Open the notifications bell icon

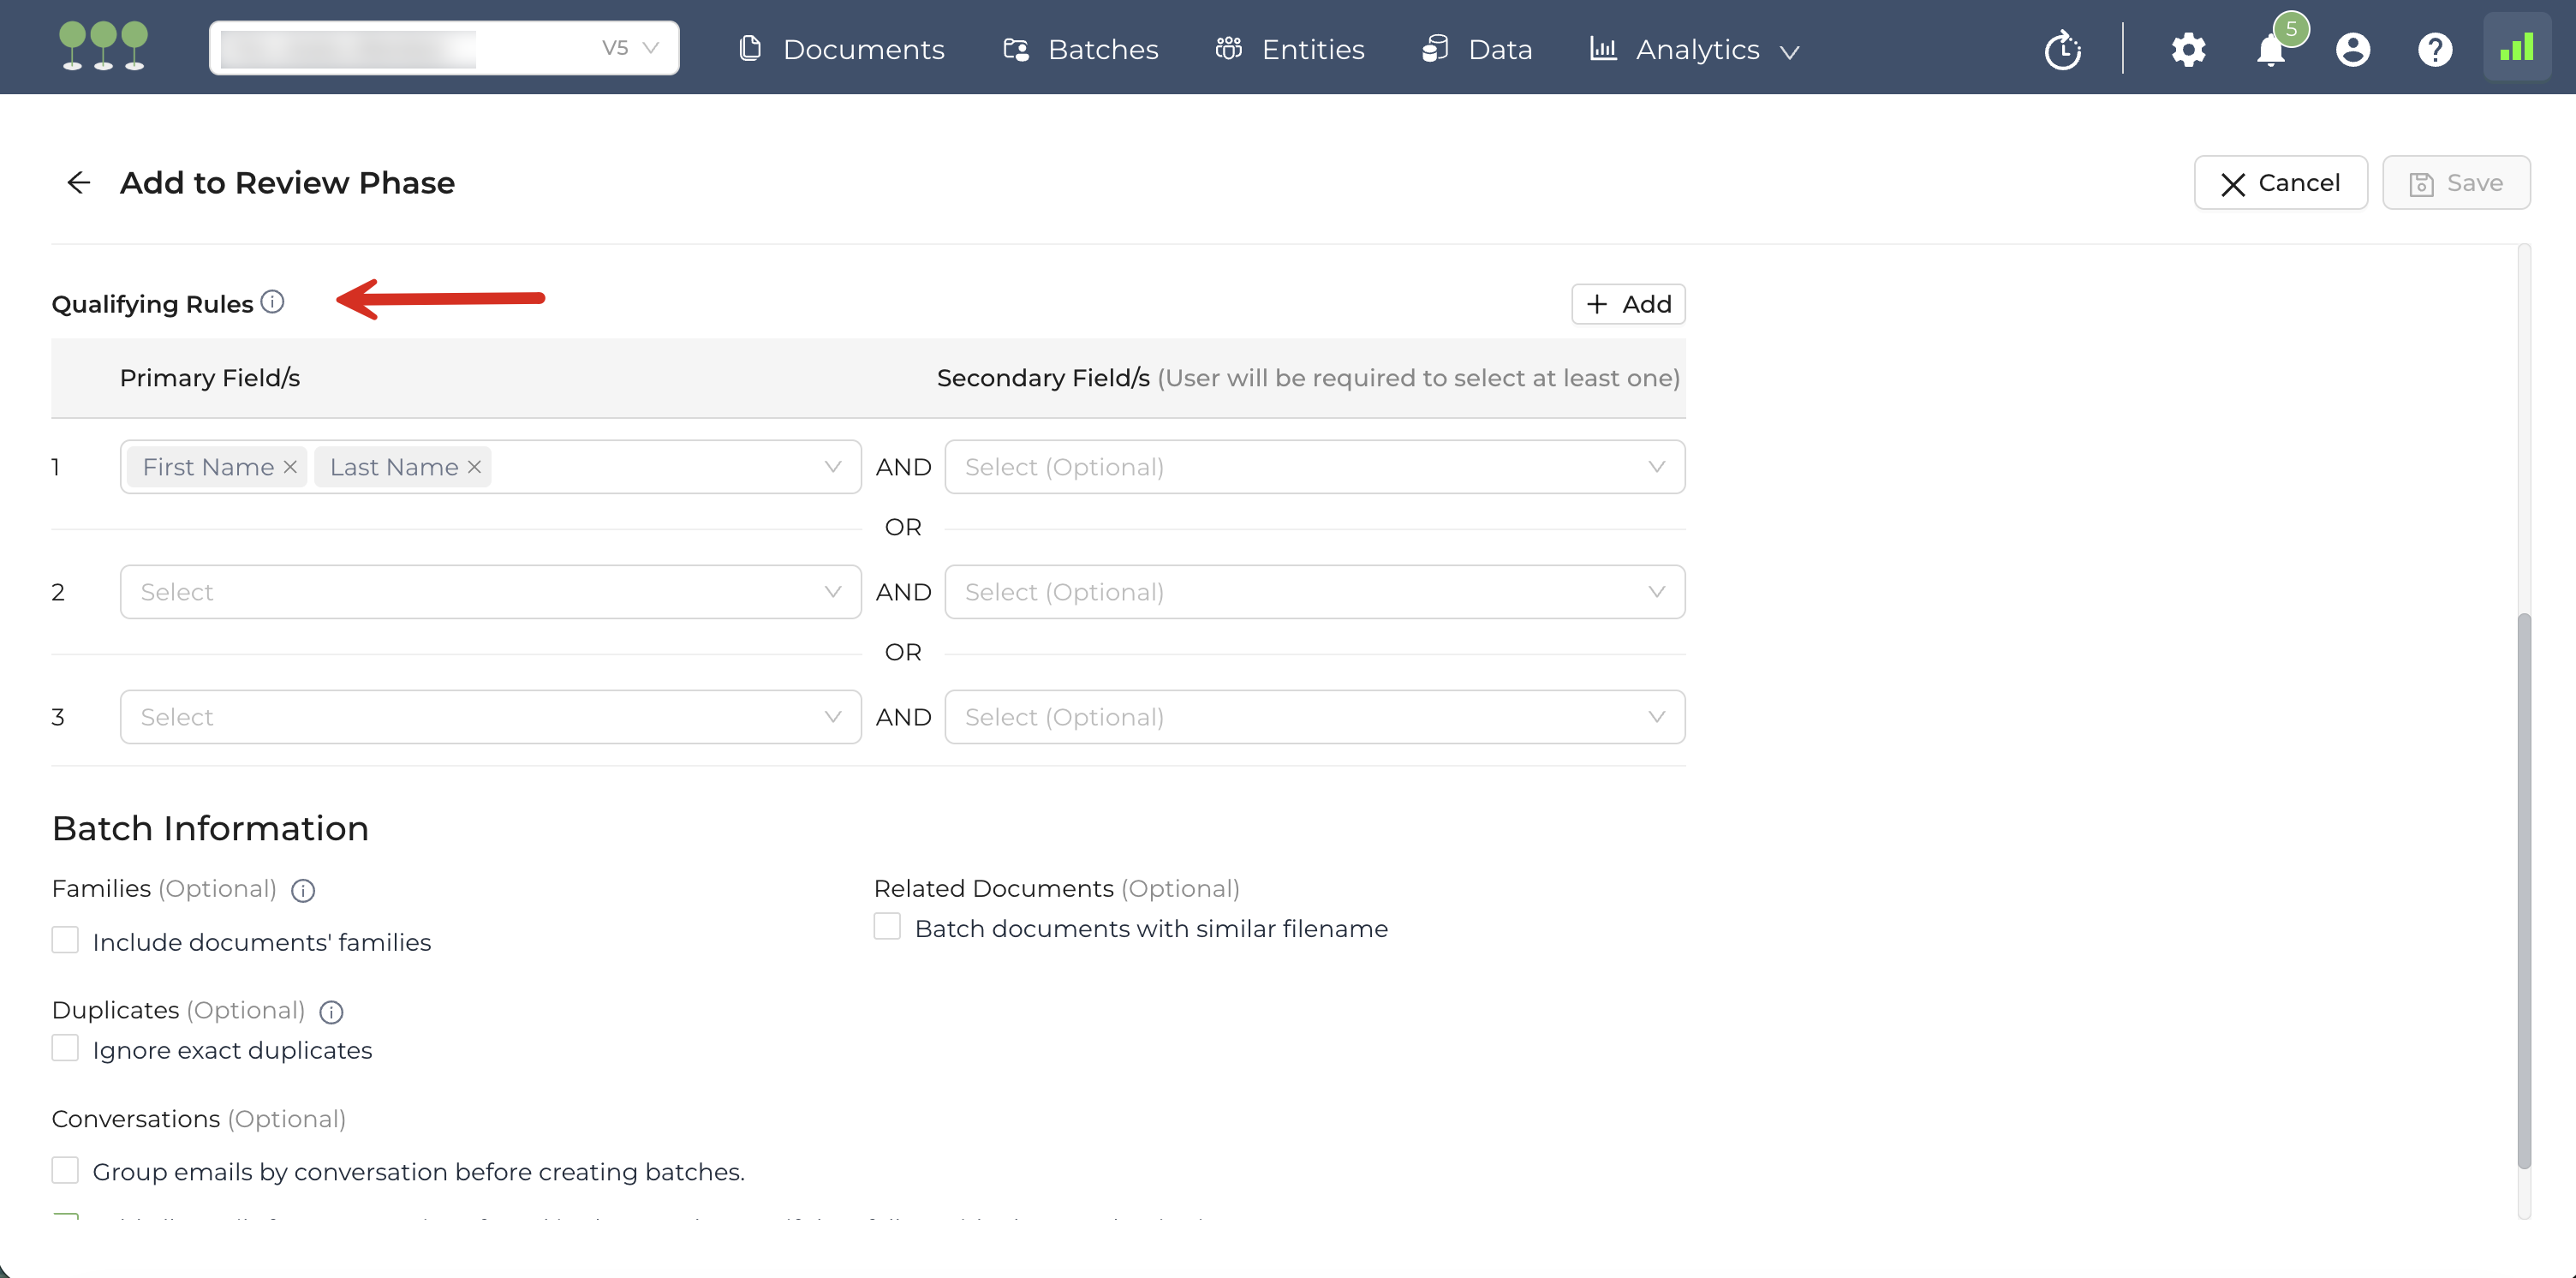[2270, 49]
